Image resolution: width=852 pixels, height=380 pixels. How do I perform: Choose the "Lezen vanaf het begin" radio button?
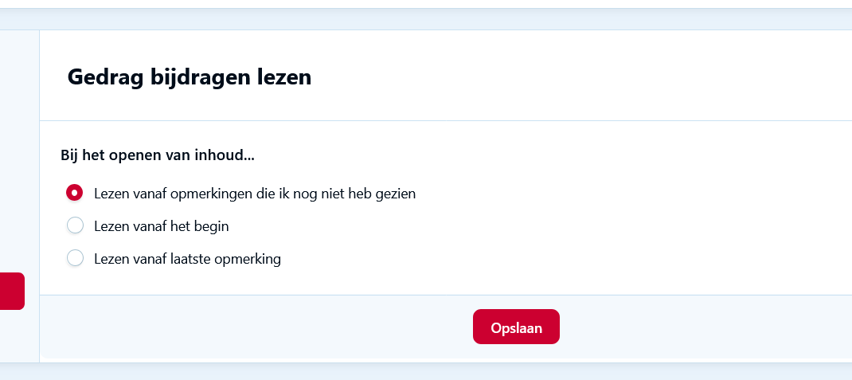(x=75, y=226)
